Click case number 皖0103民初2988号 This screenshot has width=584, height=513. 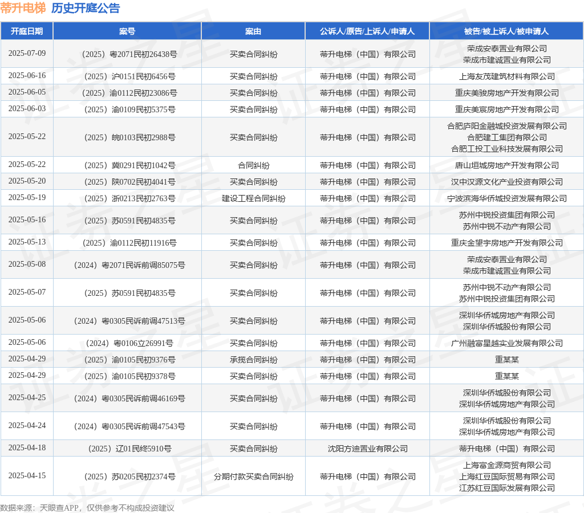[x=129, y=138]
